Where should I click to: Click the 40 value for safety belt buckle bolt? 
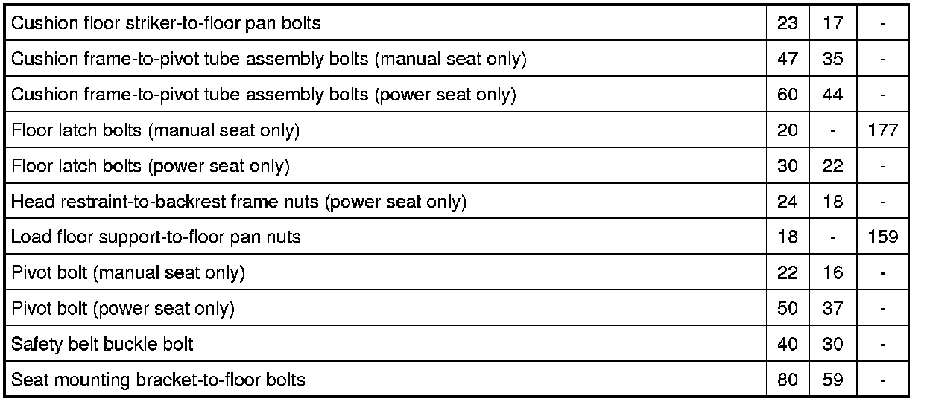[x=787, y=345]
